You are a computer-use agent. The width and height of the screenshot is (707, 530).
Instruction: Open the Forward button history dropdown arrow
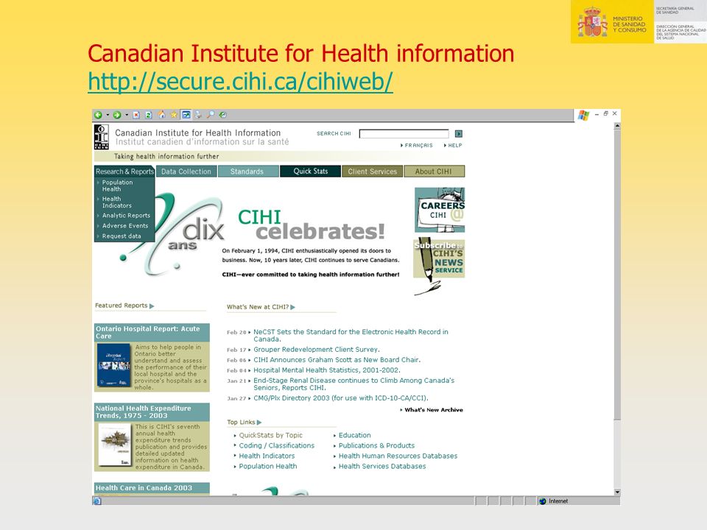pyautogui.click(x=126, y=115)
